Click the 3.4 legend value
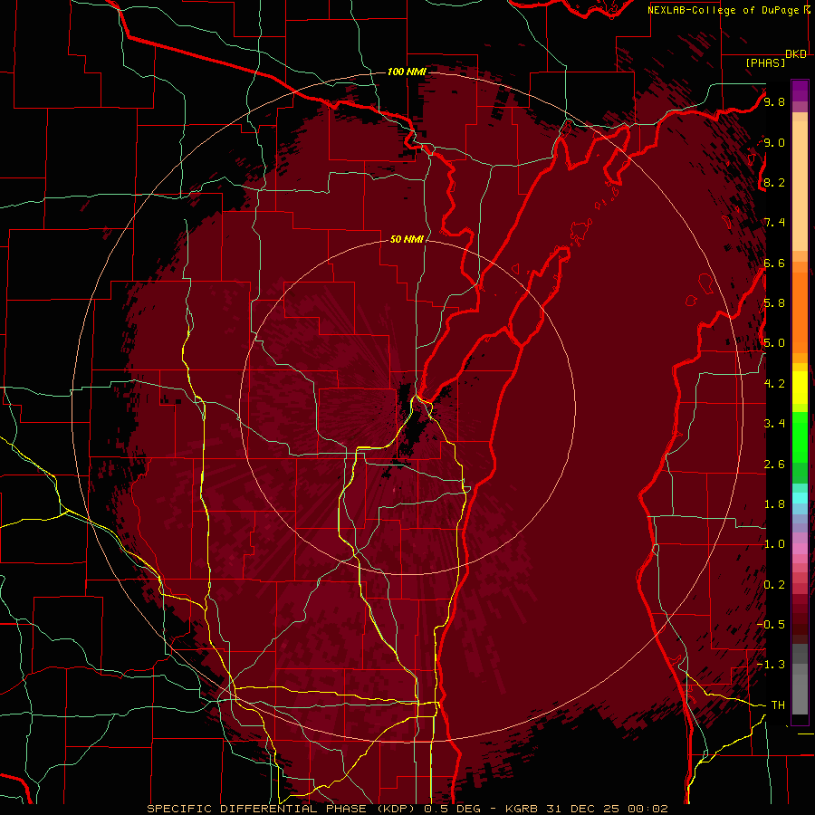The width and height of the screenshot is (815, 815). [x=774, y=424]
